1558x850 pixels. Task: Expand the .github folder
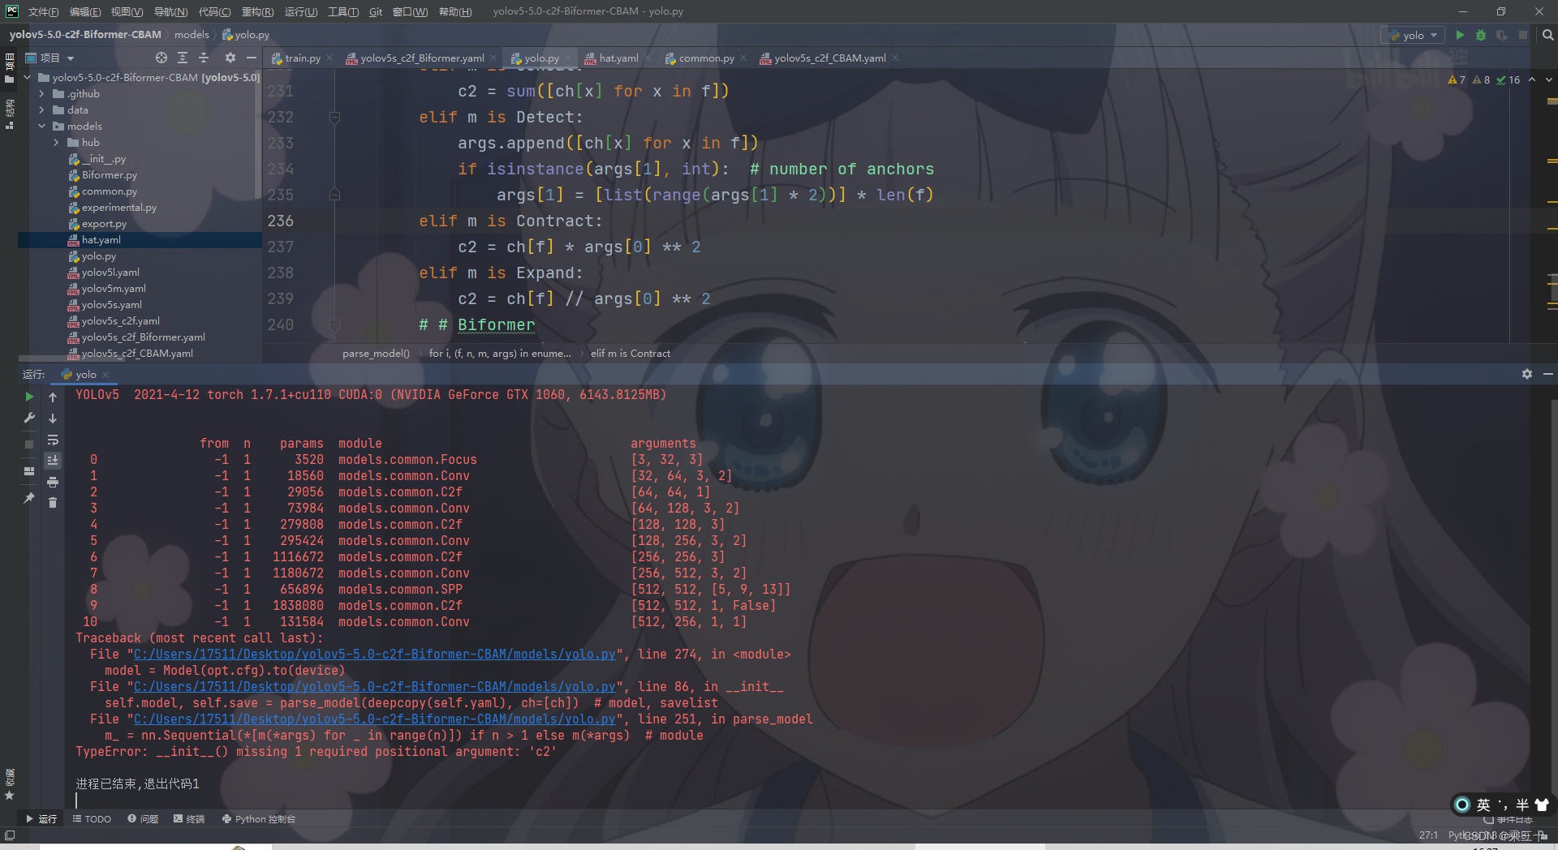[x=41, y=93]
